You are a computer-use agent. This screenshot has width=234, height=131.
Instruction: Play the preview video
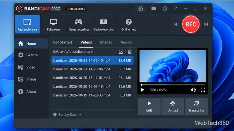click(142, 90)
